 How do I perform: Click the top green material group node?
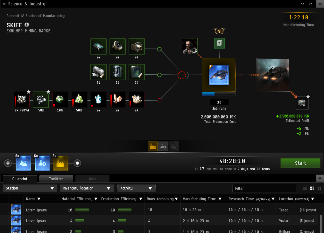[x=159, y=49]
